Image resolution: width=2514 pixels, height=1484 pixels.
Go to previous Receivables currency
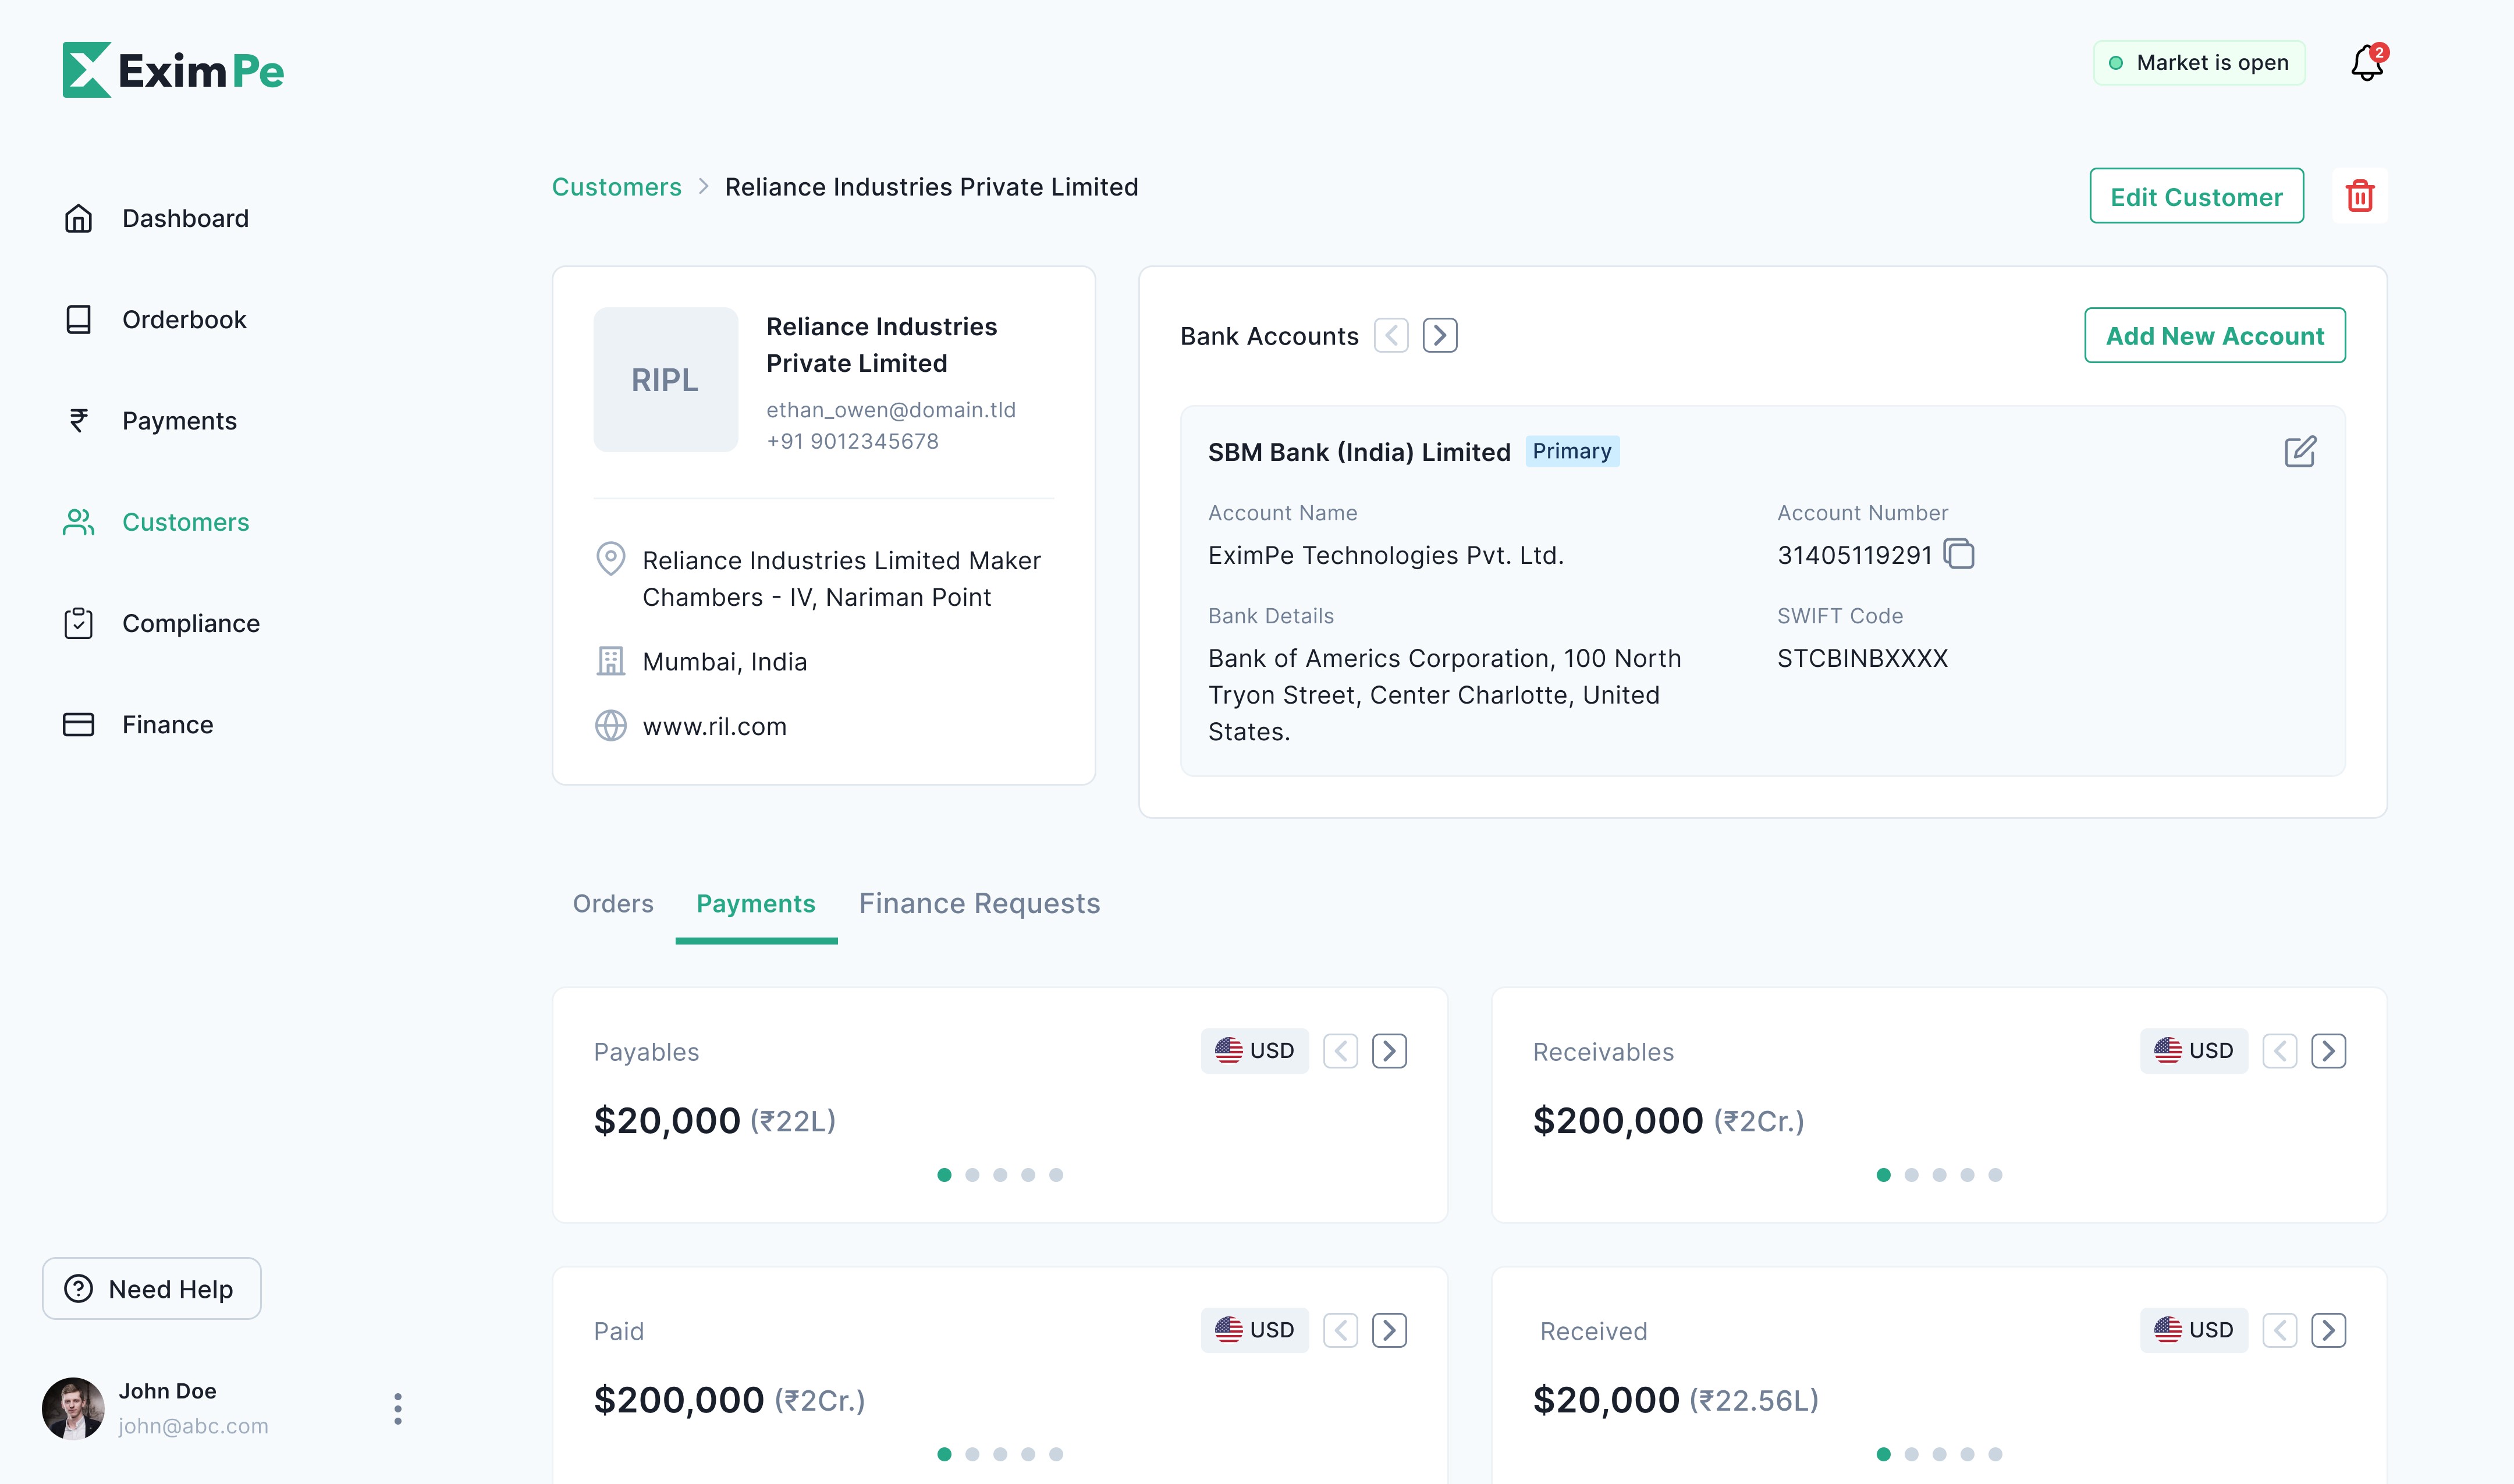2279,1050
